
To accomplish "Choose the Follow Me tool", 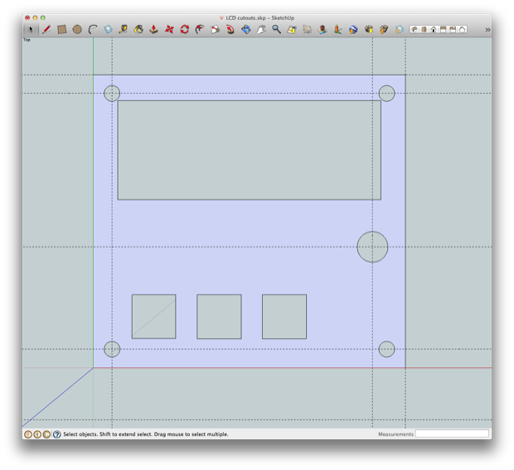I will click(230, 30).
